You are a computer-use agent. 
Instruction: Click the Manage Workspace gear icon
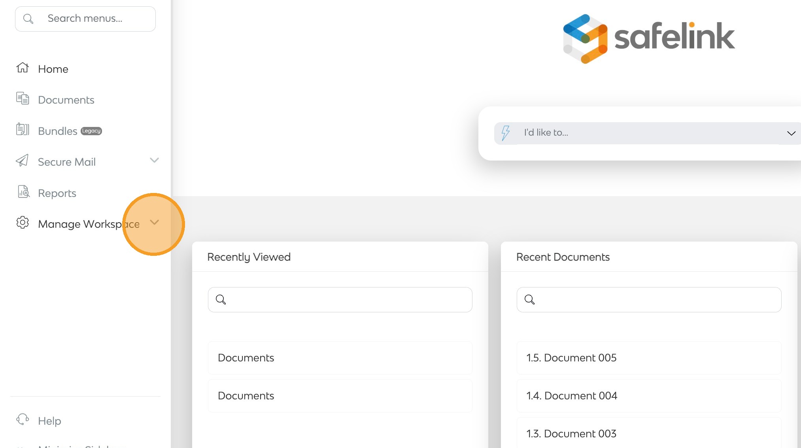pos(23,223)
